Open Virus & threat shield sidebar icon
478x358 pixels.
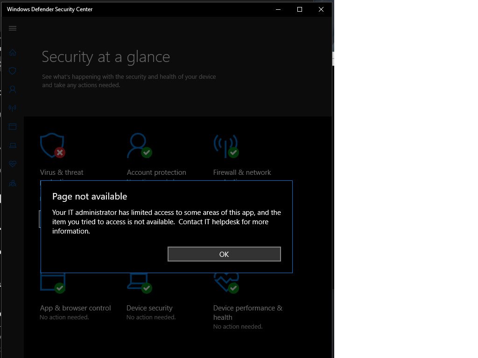[x=13, y=71]
